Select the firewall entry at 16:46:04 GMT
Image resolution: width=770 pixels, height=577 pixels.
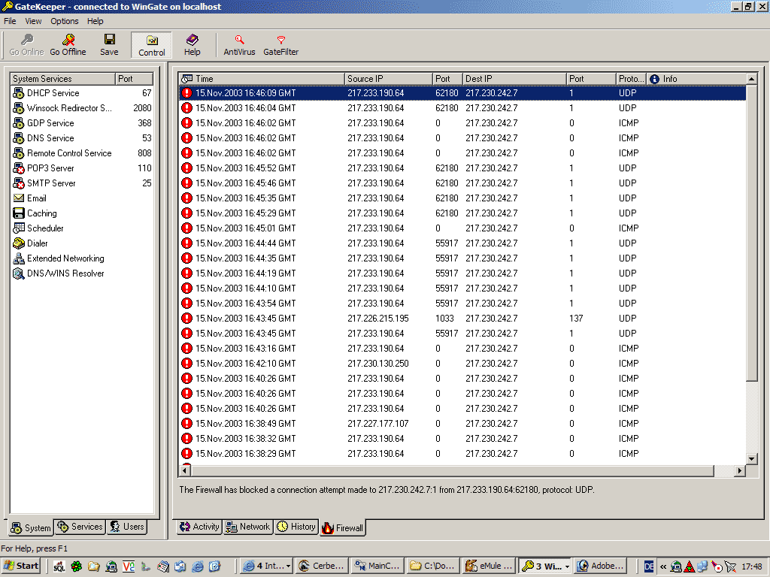coord(462,108)
